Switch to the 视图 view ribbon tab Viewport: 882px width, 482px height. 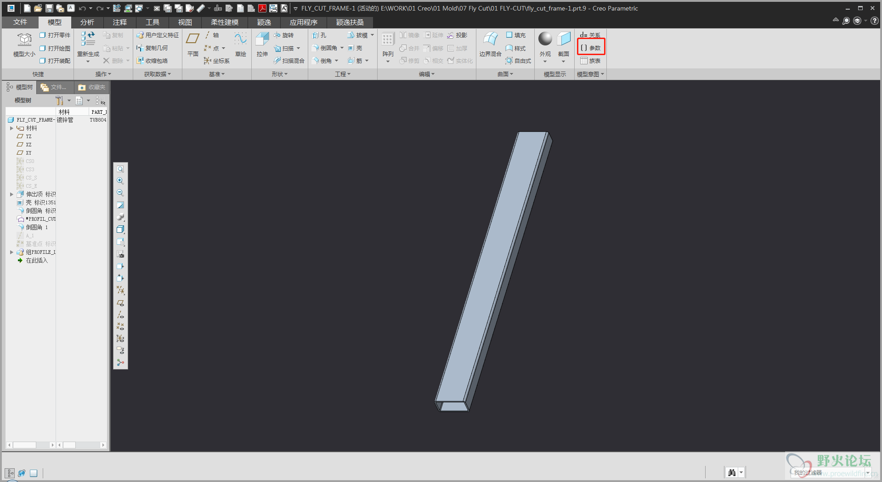coord(185,22)
